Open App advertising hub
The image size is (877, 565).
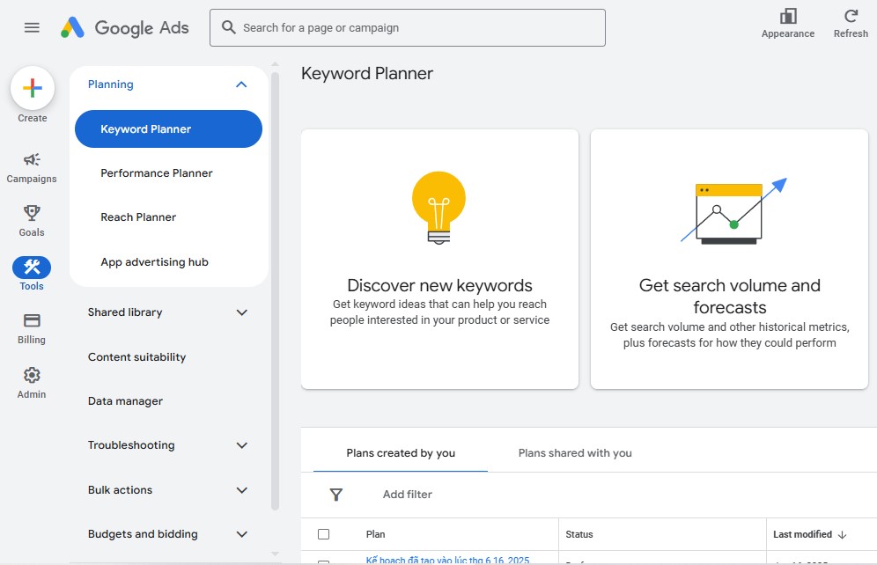point(154,262)
